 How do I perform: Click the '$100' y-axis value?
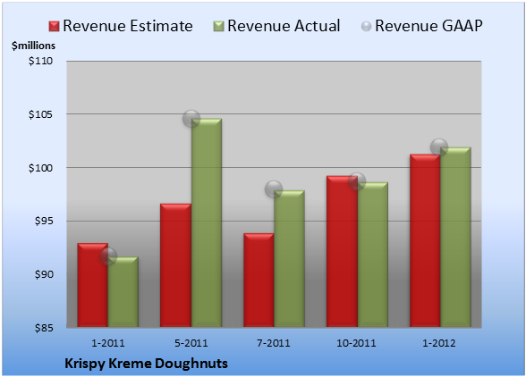coord(40,168)
